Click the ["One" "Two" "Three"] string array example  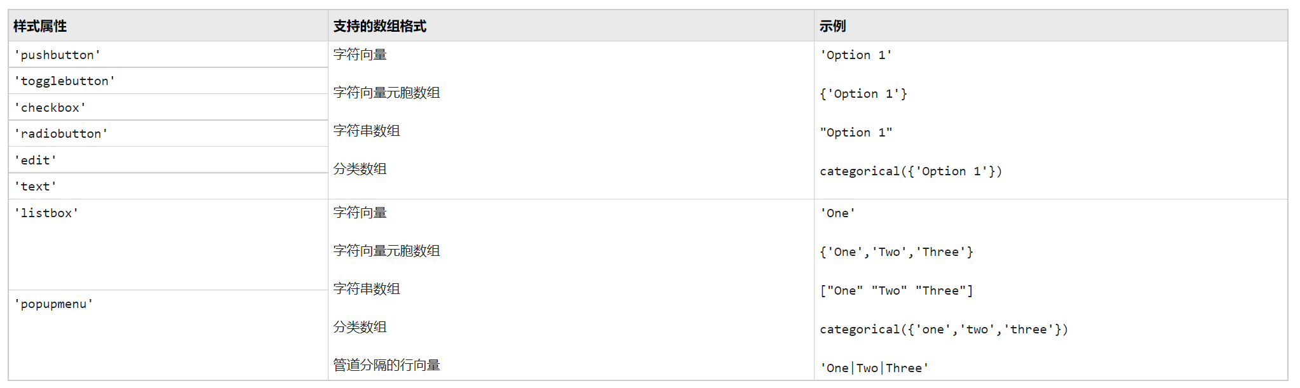click(x=897, y=291)
